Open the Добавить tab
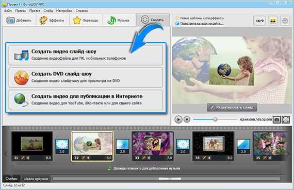The height and width of the screenshot is (190, 294). pos(19,20)
